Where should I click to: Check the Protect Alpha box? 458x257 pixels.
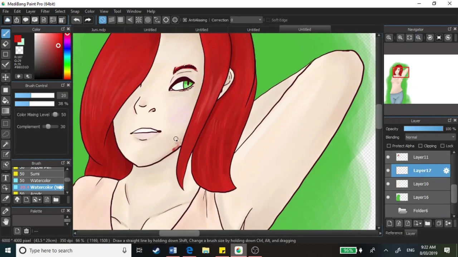click(x=389, y=146)
